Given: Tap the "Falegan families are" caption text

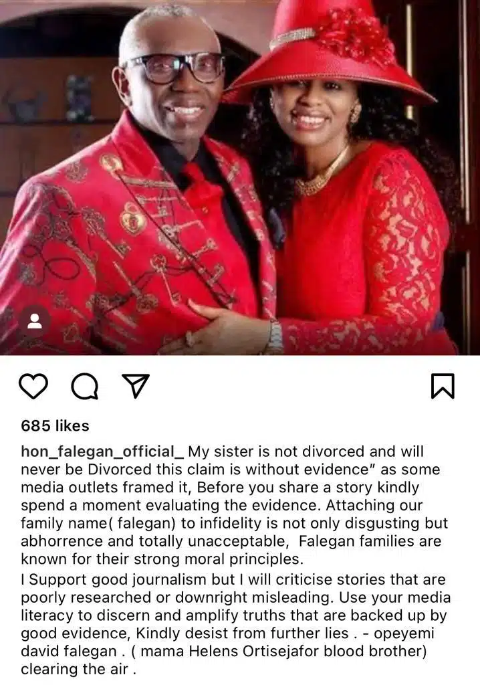Looking at the screenshot, I should pos(370,541).
